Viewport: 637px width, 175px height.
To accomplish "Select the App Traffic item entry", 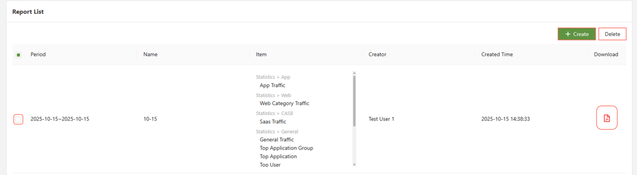I will click(x=272, y=85).
